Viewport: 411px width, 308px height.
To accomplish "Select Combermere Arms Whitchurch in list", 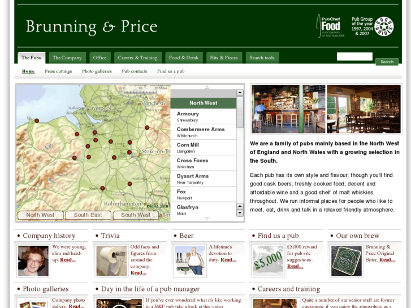I will point(204,132).
